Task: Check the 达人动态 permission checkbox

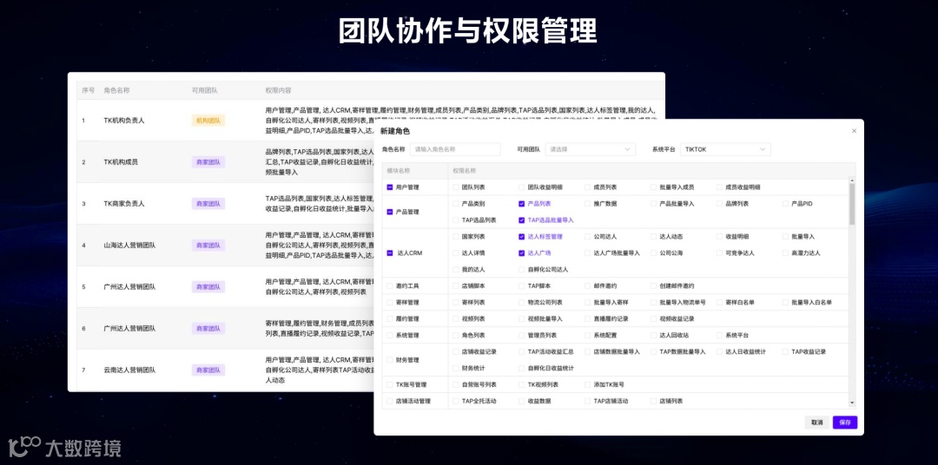Action: (653, 237)
